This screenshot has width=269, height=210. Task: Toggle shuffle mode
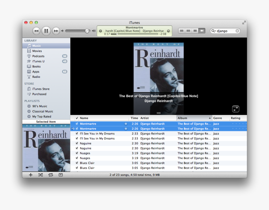[x=40, y=175]
